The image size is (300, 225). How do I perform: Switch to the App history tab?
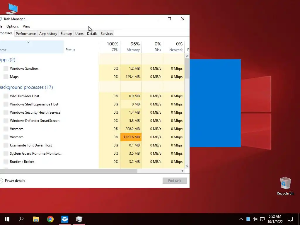pos(48,34)
